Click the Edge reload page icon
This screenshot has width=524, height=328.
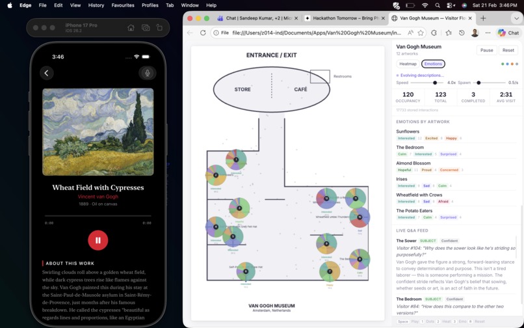tap(203, 33)
